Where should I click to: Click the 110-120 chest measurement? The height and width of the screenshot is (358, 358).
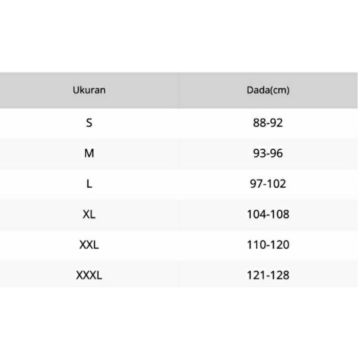(268, 245)
